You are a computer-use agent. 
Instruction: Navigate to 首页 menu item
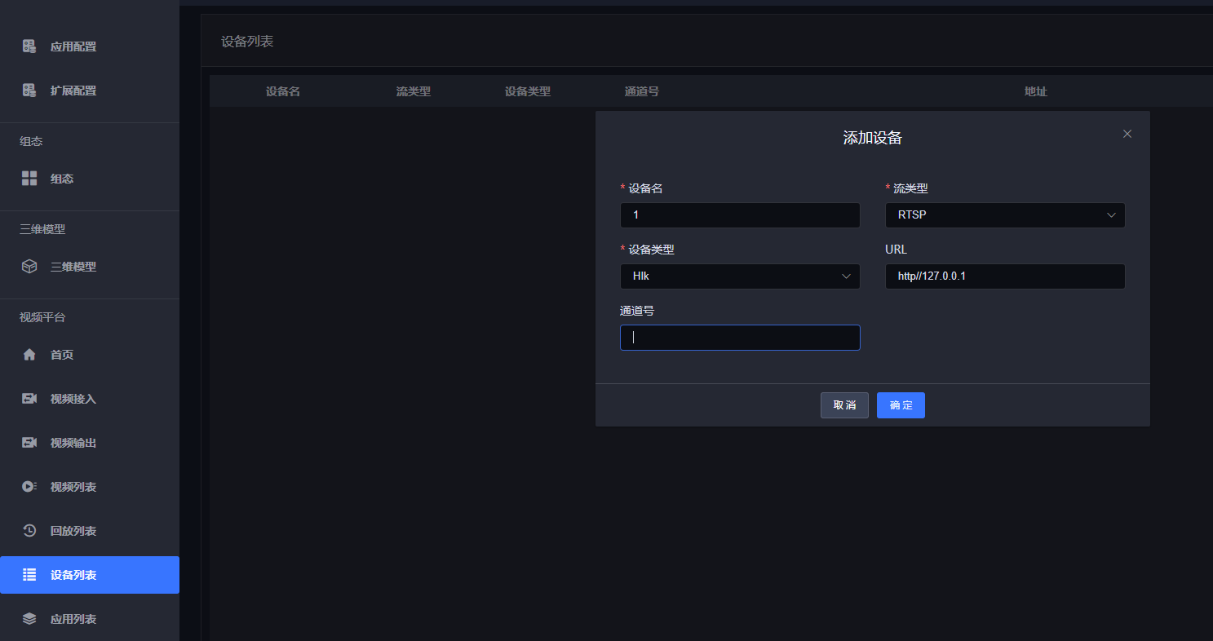tap(90, 355)
